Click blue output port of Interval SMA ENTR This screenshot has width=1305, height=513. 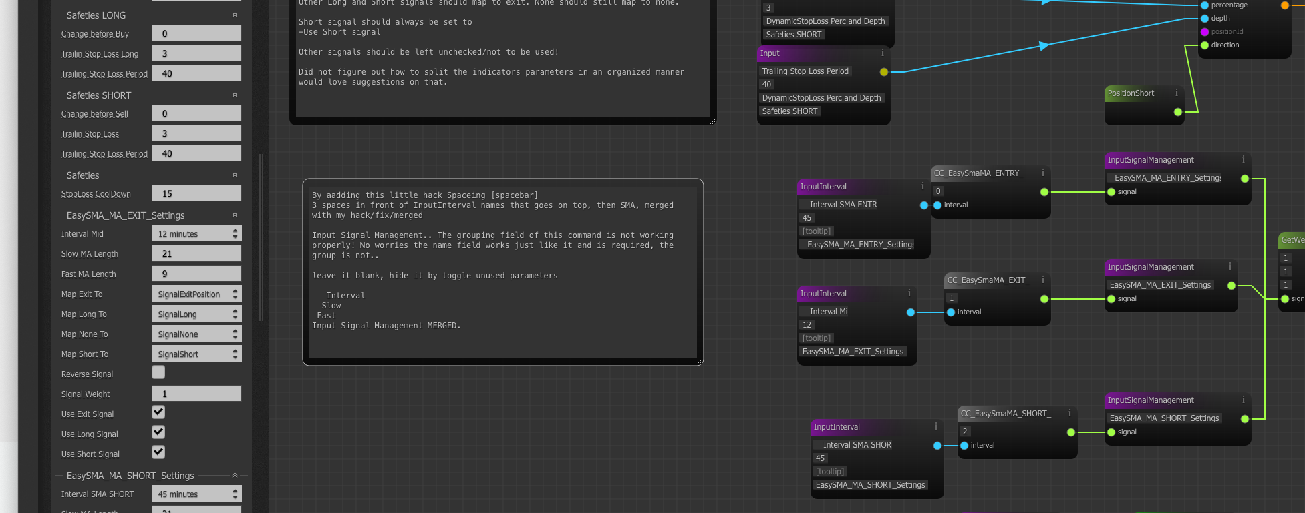point(924,205)
